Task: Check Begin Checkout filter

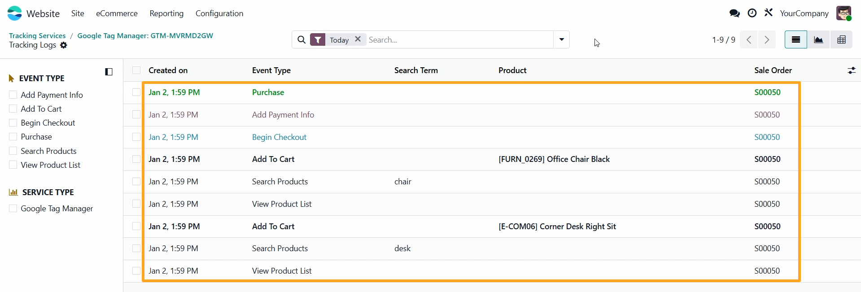Action: pyautogui.click(x=13, y=122)
